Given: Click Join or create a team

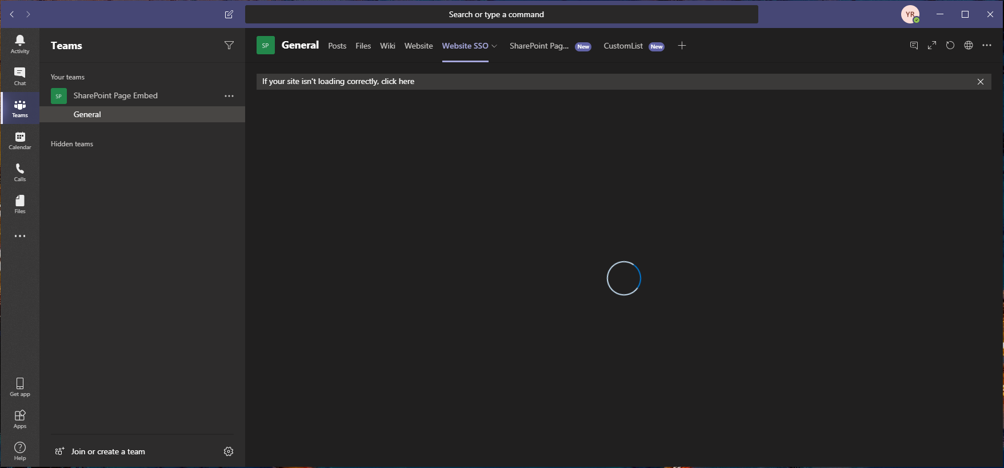Looking at the screenshot, I should point(108,451).
